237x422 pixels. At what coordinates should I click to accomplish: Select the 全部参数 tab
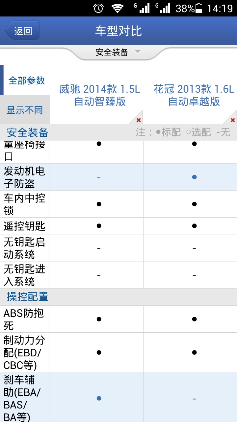tap(26, 80)
